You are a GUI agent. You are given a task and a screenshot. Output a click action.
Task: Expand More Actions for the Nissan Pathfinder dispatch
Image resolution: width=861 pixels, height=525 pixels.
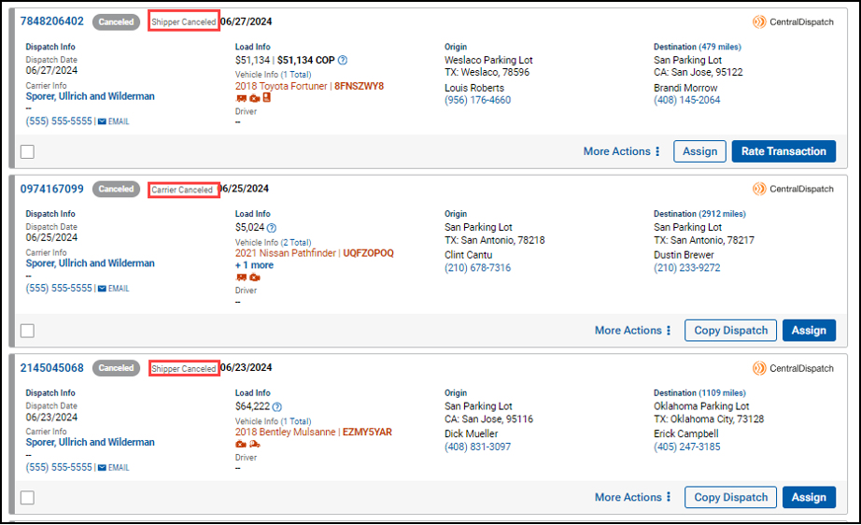633,331
